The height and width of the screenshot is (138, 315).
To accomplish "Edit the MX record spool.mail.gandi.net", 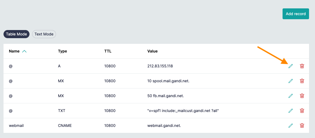I will pos(290,81).
